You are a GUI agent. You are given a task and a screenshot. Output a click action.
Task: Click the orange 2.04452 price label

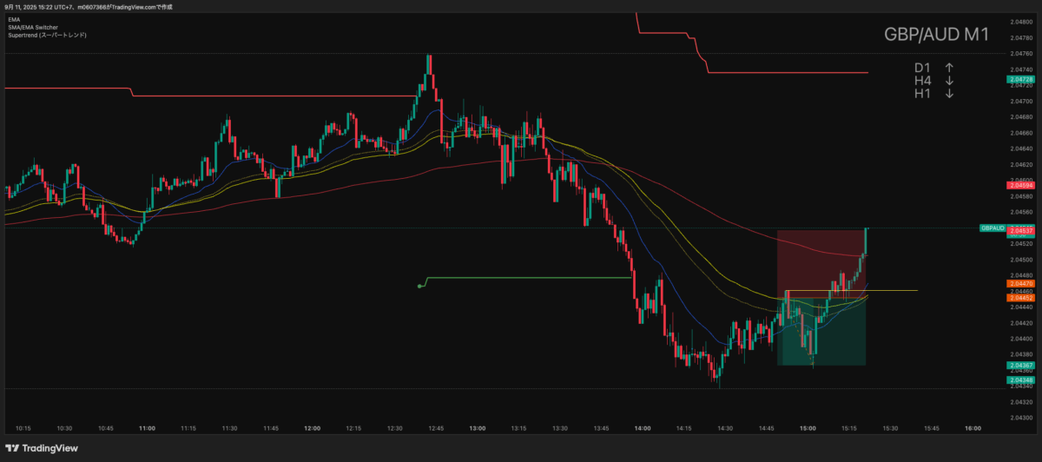click(1019, 298)
